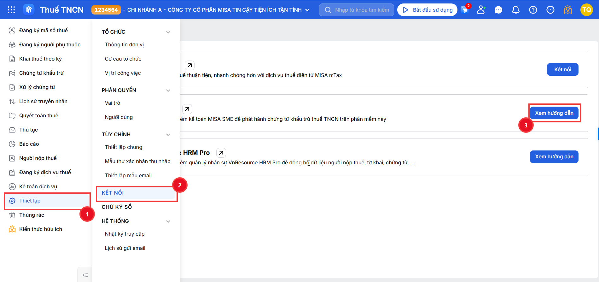This screenshot has width=599, height=282.
Task: Click the Thủ tục icon
Action: (12, 130)
